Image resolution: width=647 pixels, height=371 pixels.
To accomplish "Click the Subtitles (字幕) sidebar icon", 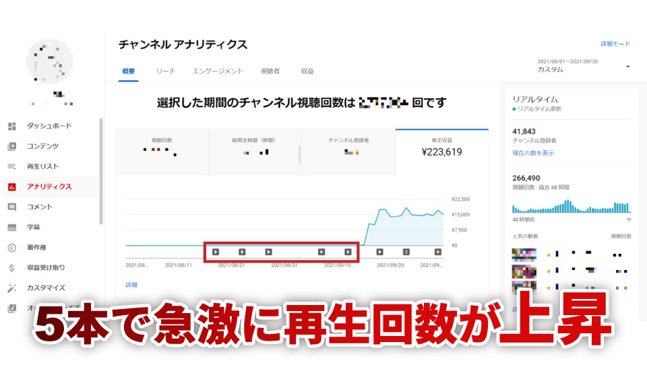I will pos(11,228).
